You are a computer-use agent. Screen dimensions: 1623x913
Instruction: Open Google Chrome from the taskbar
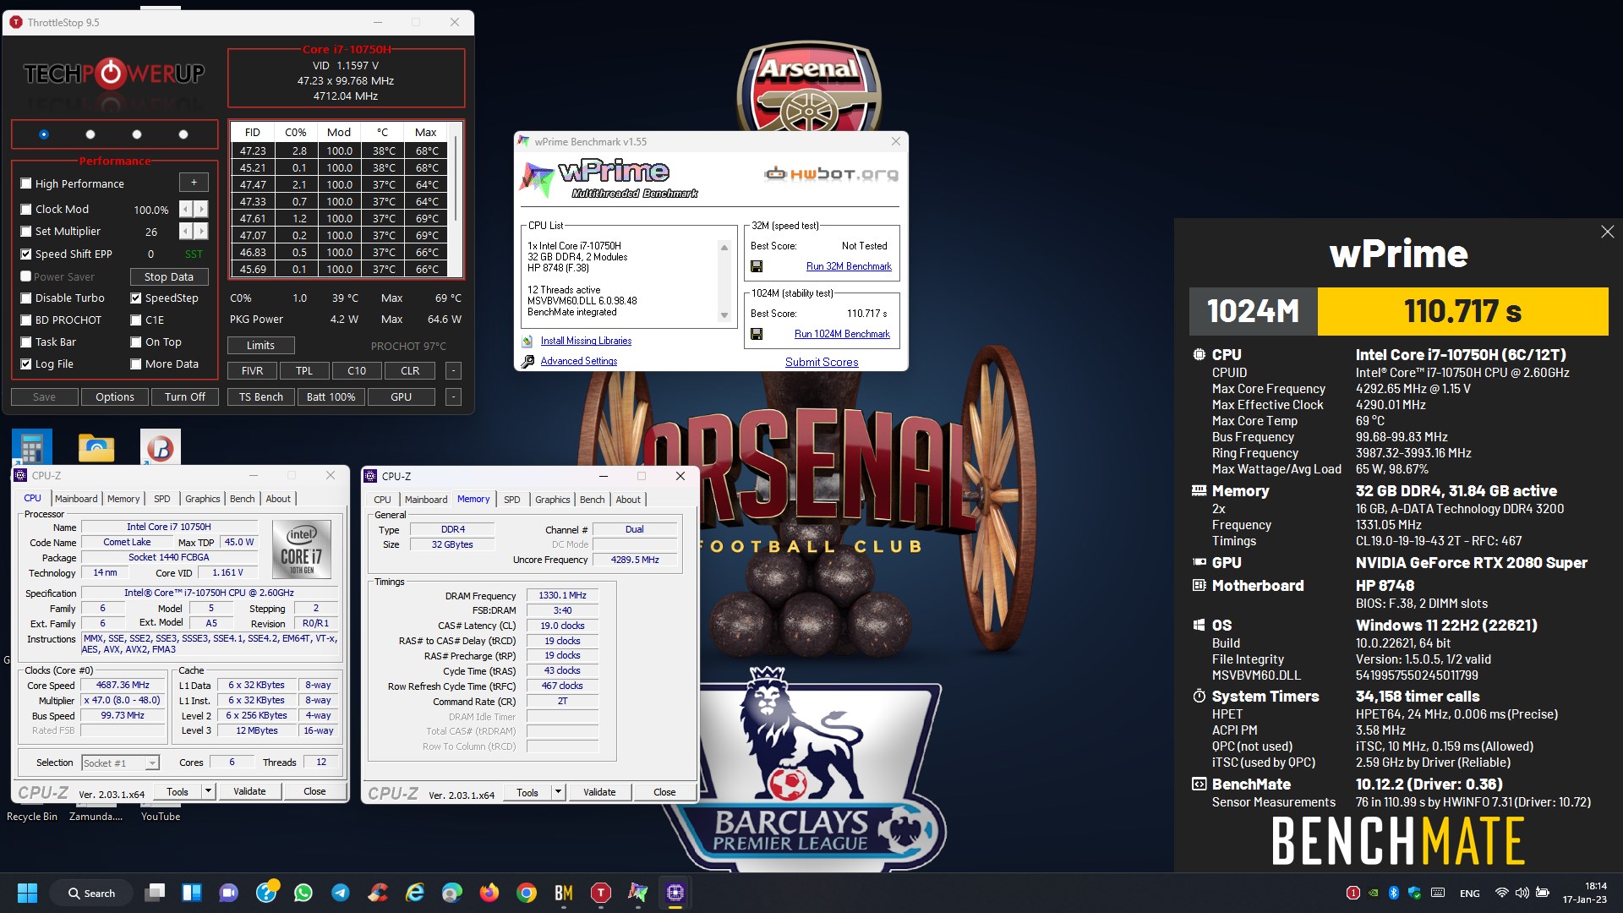click(527, 893)
